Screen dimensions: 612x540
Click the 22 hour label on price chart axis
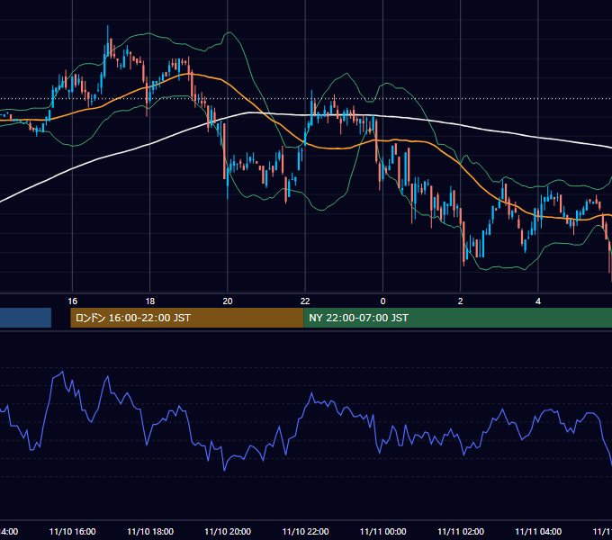305,301
